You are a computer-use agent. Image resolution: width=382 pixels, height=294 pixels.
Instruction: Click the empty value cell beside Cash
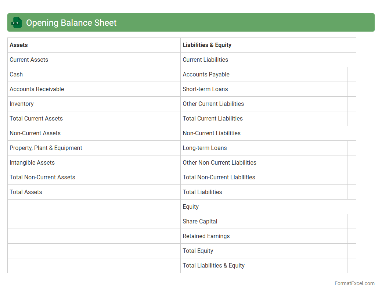point(176,74)
